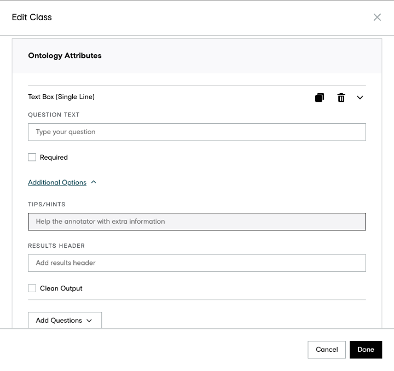This screenshot has width=394, height=371.
Task: Focus the Tips/Hints input field
Action: pyautogui.click(x=197, y=222)
